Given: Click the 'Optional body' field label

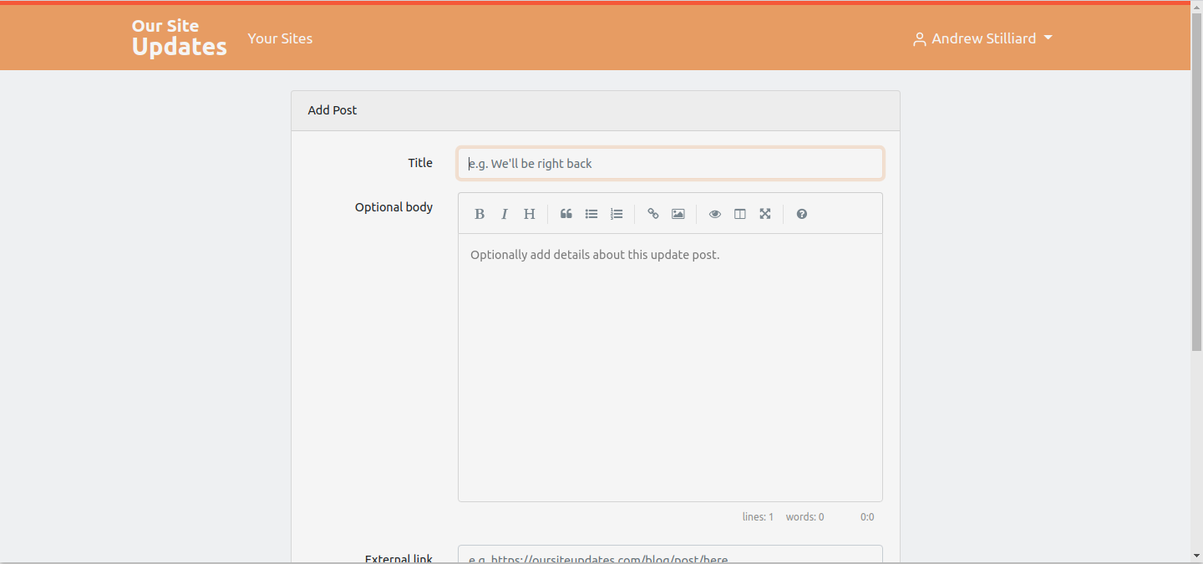Looking at the screenshot, I should pyautogui.click(x=393, y=207).
